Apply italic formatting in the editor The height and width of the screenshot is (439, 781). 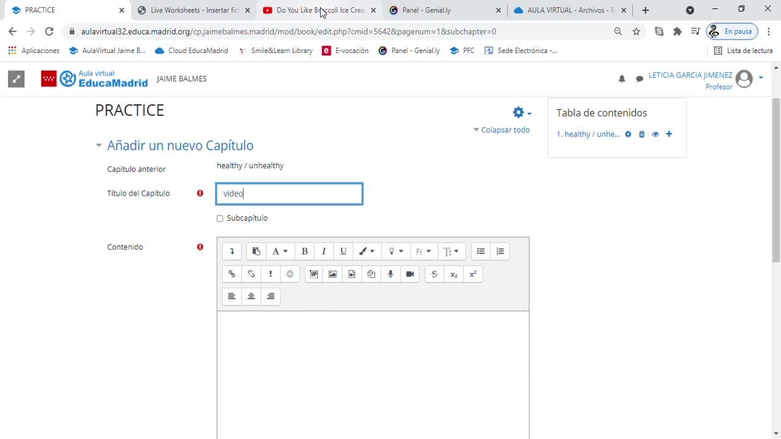(324, 251)
